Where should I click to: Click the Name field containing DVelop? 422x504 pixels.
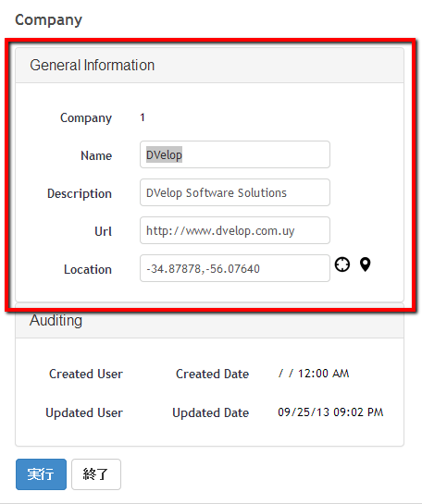pos(235,154)
